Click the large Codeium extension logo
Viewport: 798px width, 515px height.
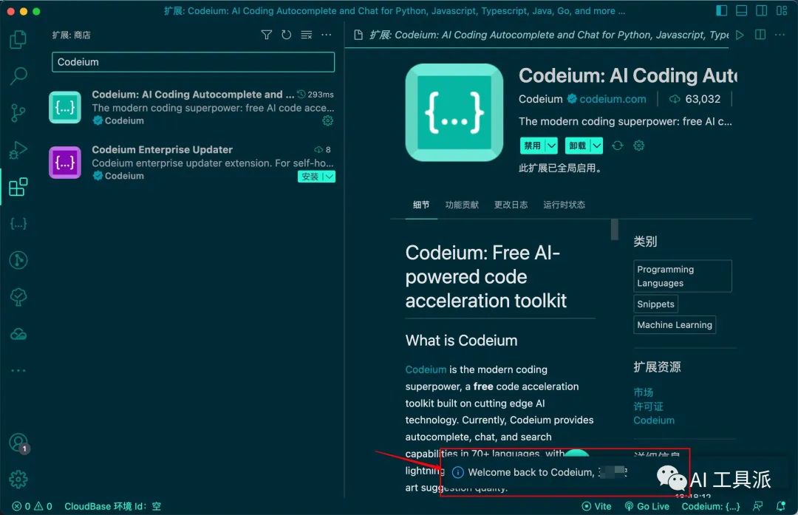click(x=454, y=112)
